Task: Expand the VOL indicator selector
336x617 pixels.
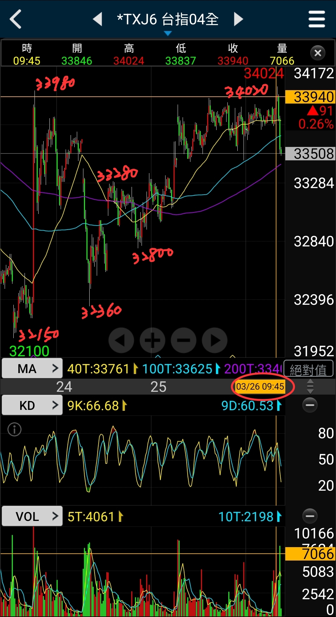Action: click(x=32, y=517)
